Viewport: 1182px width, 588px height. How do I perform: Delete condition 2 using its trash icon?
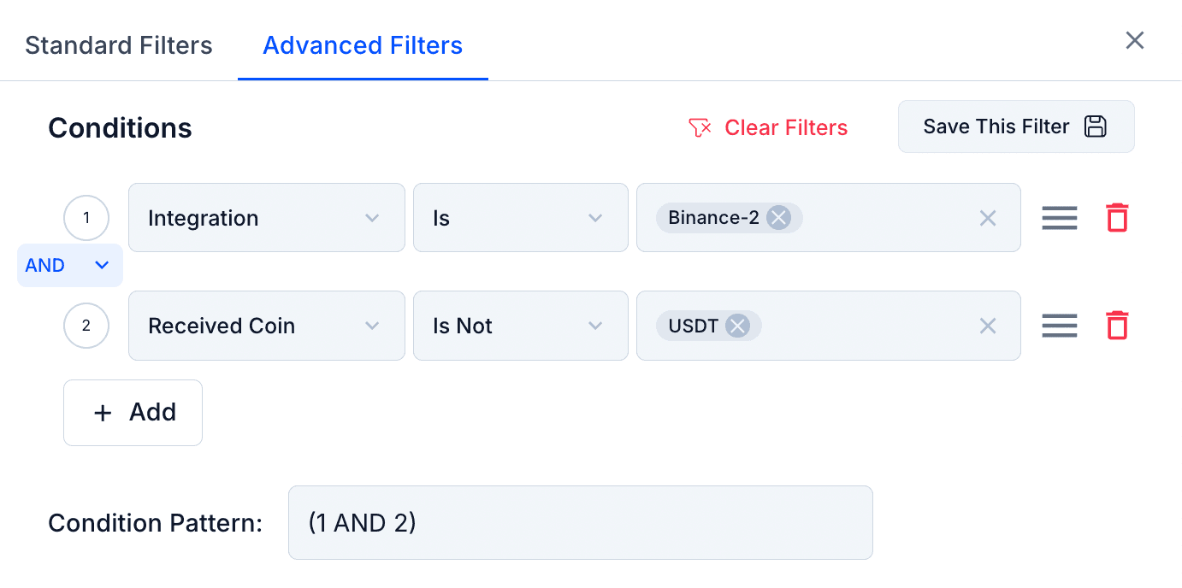(1117, 326)
